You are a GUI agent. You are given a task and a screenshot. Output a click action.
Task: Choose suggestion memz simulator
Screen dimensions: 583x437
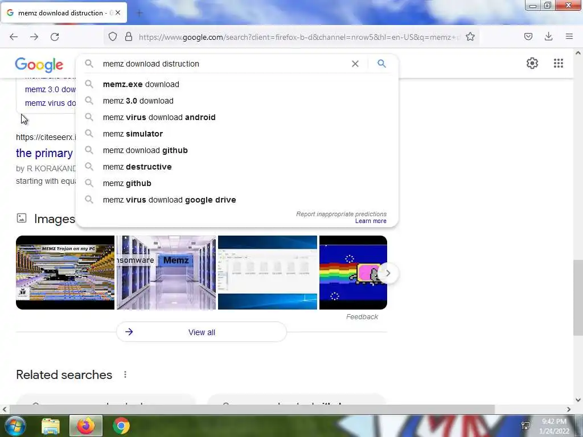click(x=236, y=134)
